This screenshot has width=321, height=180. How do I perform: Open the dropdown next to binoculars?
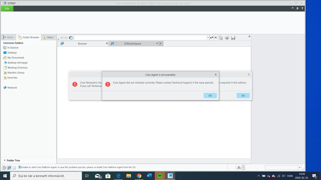[243, 168]
